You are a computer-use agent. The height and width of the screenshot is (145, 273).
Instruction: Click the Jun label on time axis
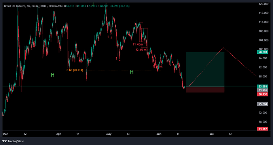(x=159, y=134)
